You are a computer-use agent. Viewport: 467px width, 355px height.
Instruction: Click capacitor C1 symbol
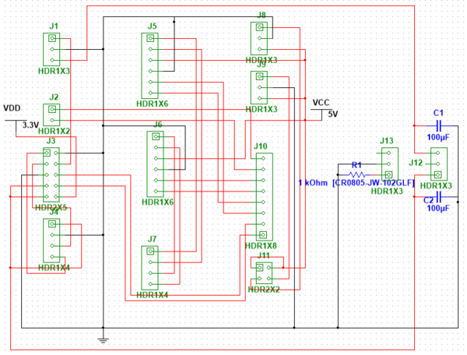(438, 125)
